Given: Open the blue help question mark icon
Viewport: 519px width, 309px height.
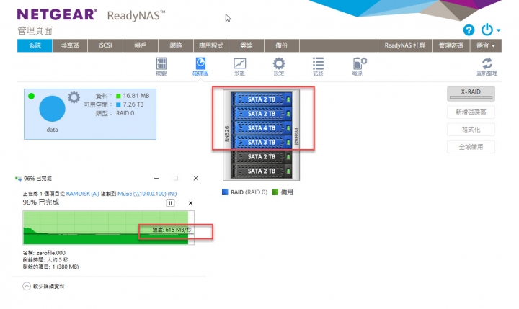Looking at the screenshot, I should 469,30.
